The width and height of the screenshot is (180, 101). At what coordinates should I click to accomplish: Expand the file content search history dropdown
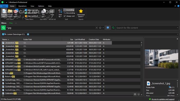click(x=177, y=28)
